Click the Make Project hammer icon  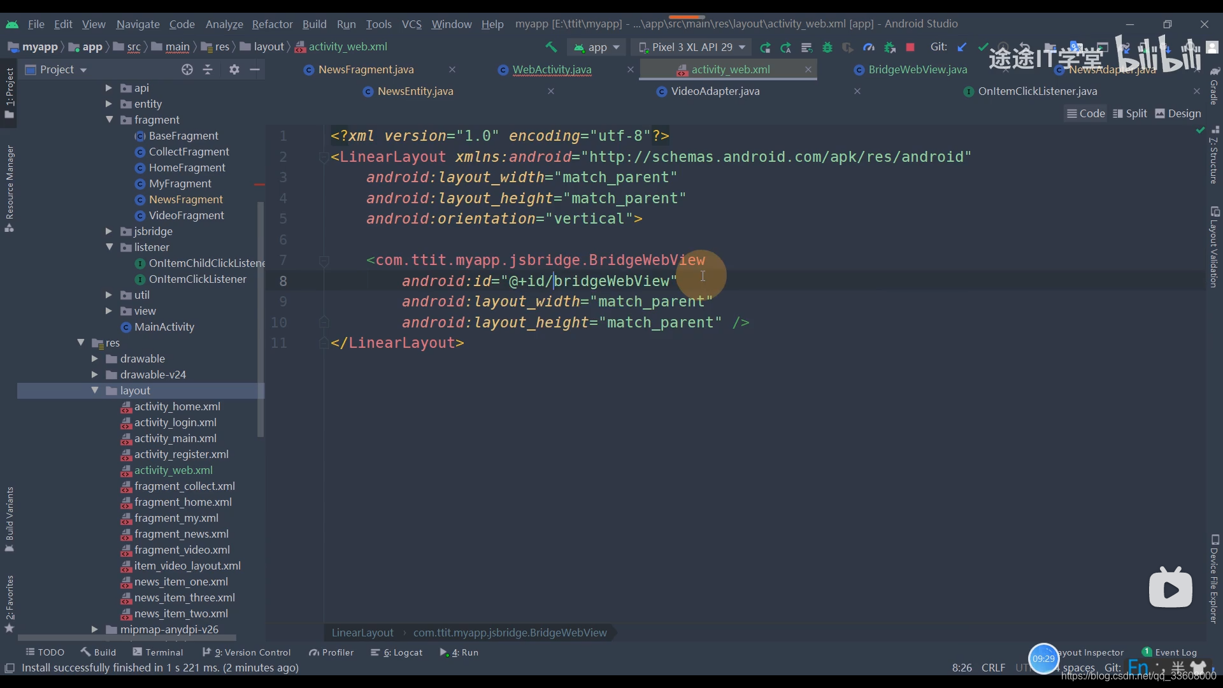pyautogui.click(x=551, y=47)
